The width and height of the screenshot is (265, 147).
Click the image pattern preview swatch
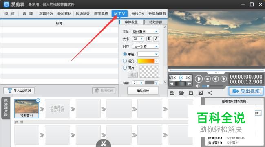(x=149, y=72)
